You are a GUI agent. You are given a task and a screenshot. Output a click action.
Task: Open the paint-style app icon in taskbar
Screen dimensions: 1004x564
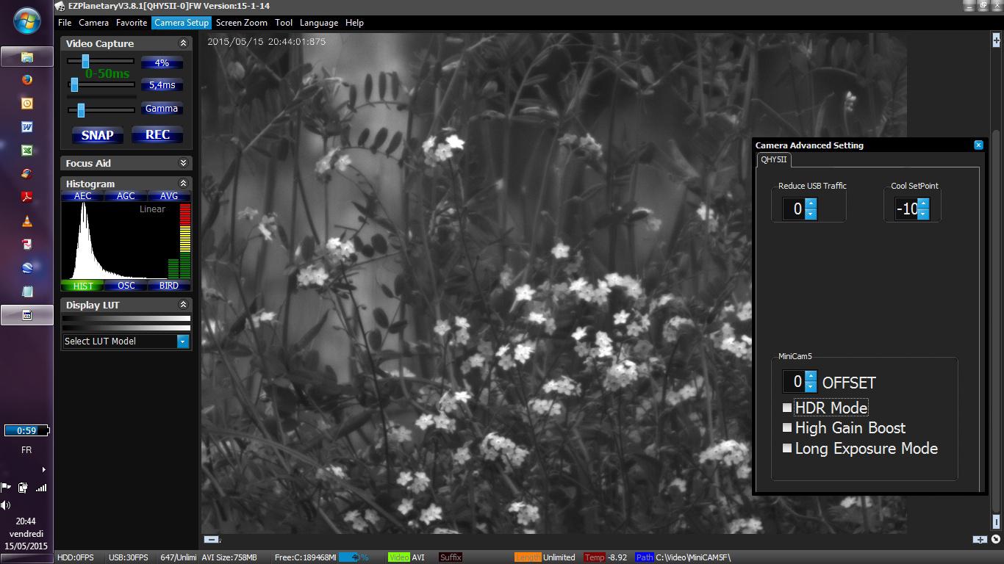pyautogui.click(x=26, y=174)
